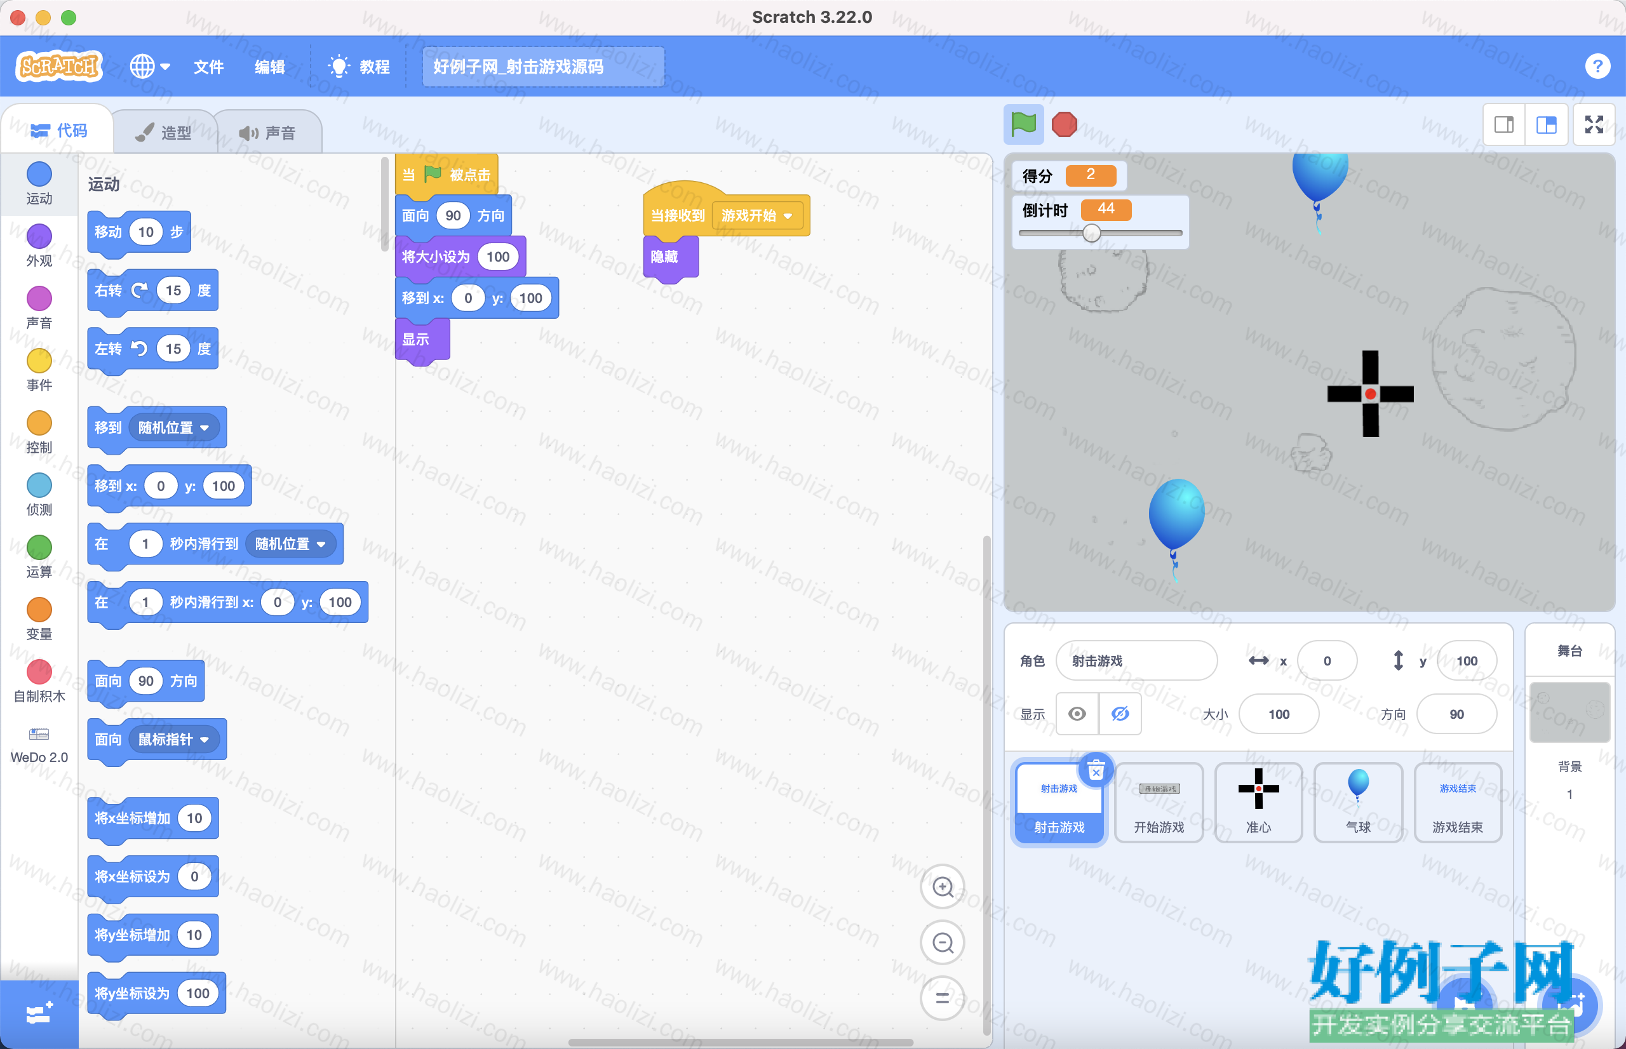
Task: Click the sprite name field 射击游戏
Action: [1136, 660]
